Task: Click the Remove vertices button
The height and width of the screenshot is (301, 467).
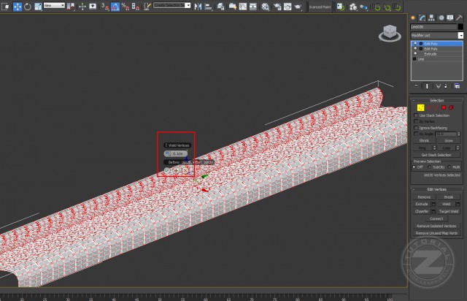Action: [x=424, y=197]
